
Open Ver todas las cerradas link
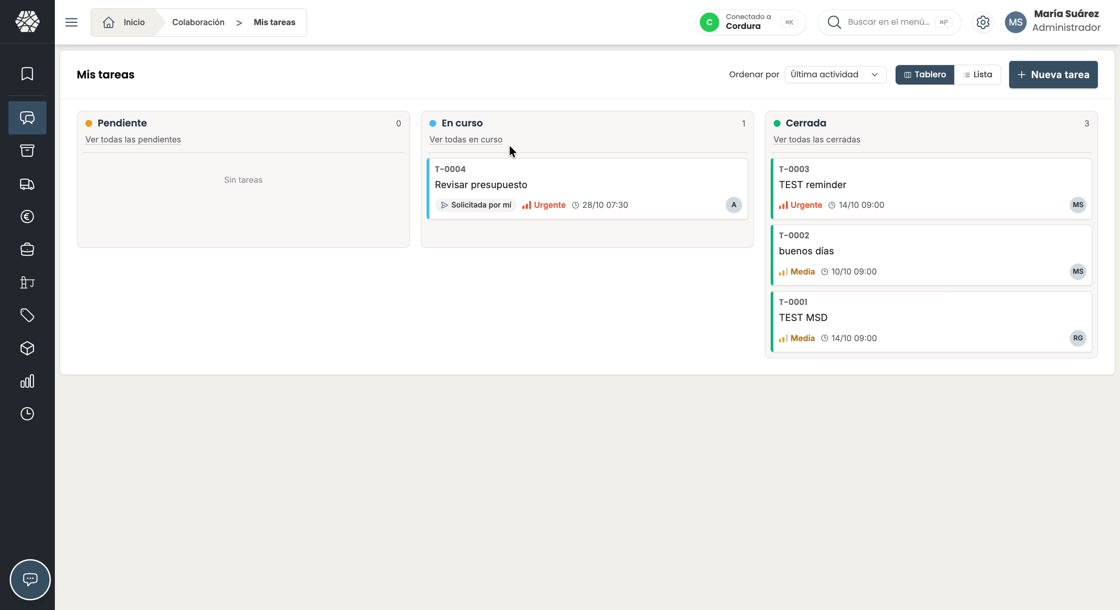tap(816, 139)
